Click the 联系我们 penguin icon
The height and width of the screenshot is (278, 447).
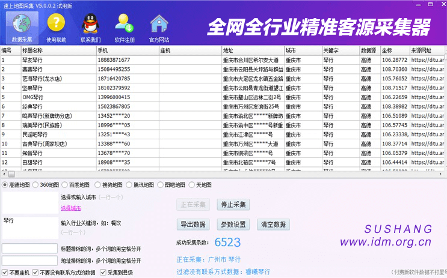[90, 28]
